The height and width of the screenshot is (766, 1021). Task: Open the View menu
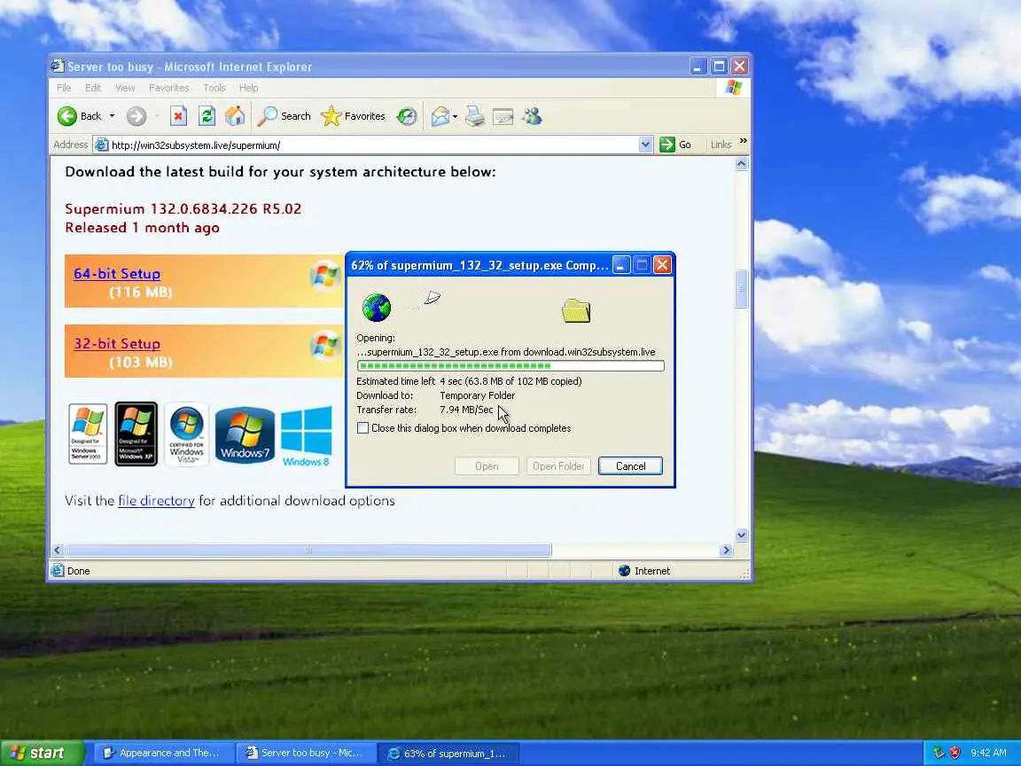125,88
